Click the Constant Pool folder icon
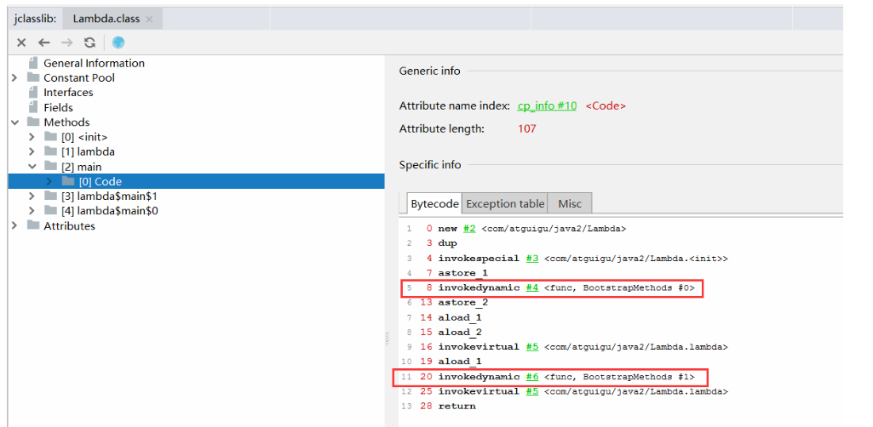The width and height of the screenshot is (873, 427). click(33, 77)
